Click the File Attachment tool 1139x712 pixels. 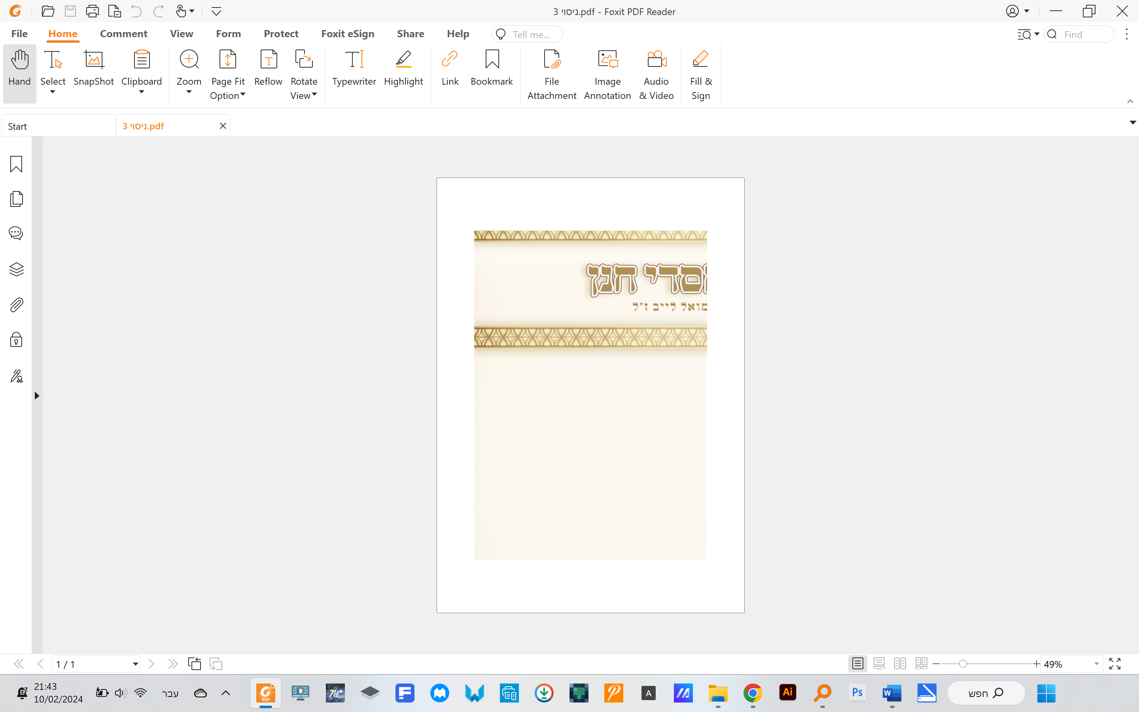pos(552,75)
